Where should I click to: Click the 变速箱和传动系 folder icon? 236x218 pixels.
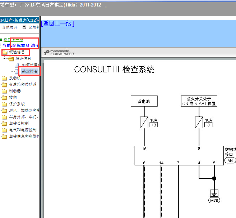pyautogui.click(x=4, y=85)
